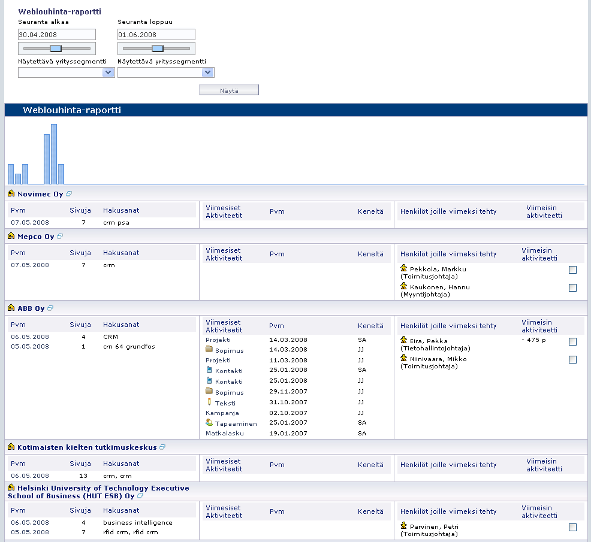
Task: Open the Novimec Oy company link
Action: [40, 194]
